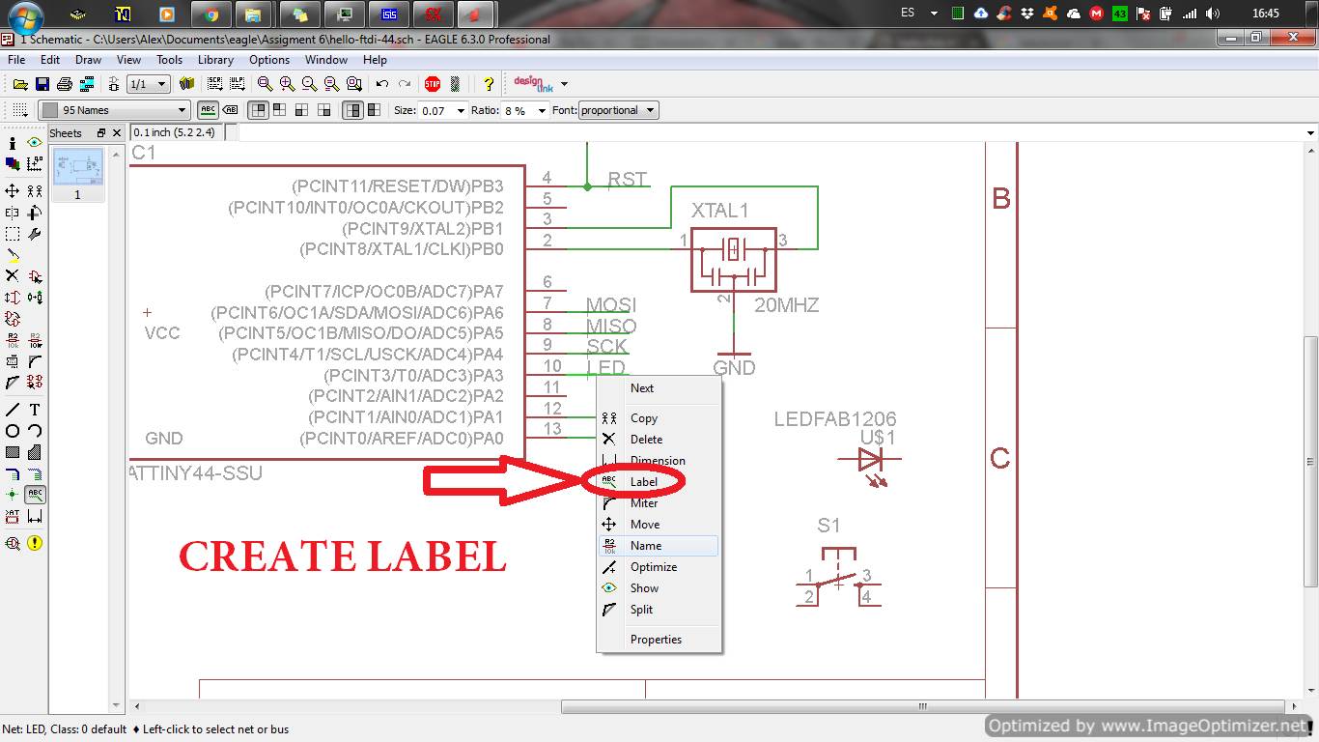Choose Properties from the context menu
This screenshot has height=742, width=1319.
point(659,639)
